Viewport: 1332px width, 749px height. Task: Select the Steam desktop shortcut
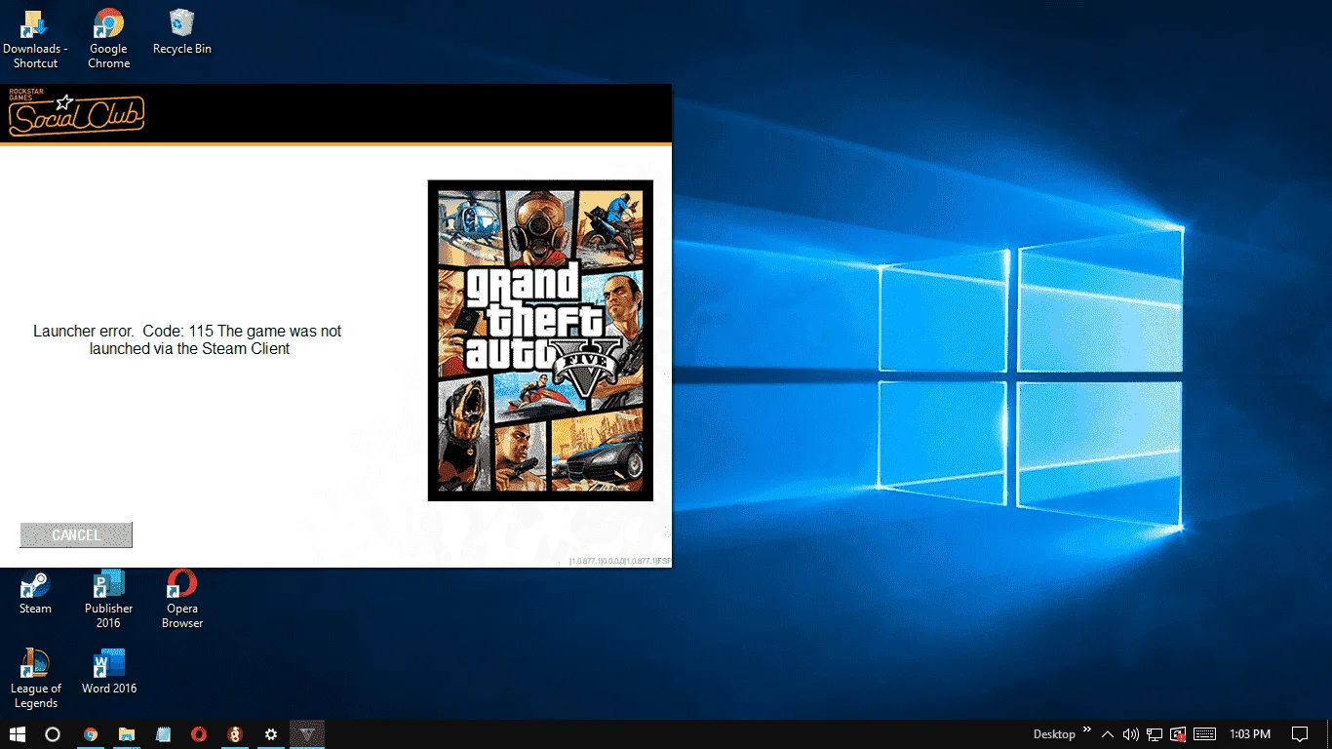[x=35, y=592]
